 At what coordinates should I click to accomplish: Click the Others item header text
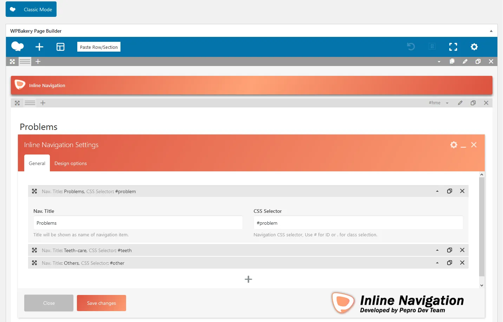tap(83, 263)
